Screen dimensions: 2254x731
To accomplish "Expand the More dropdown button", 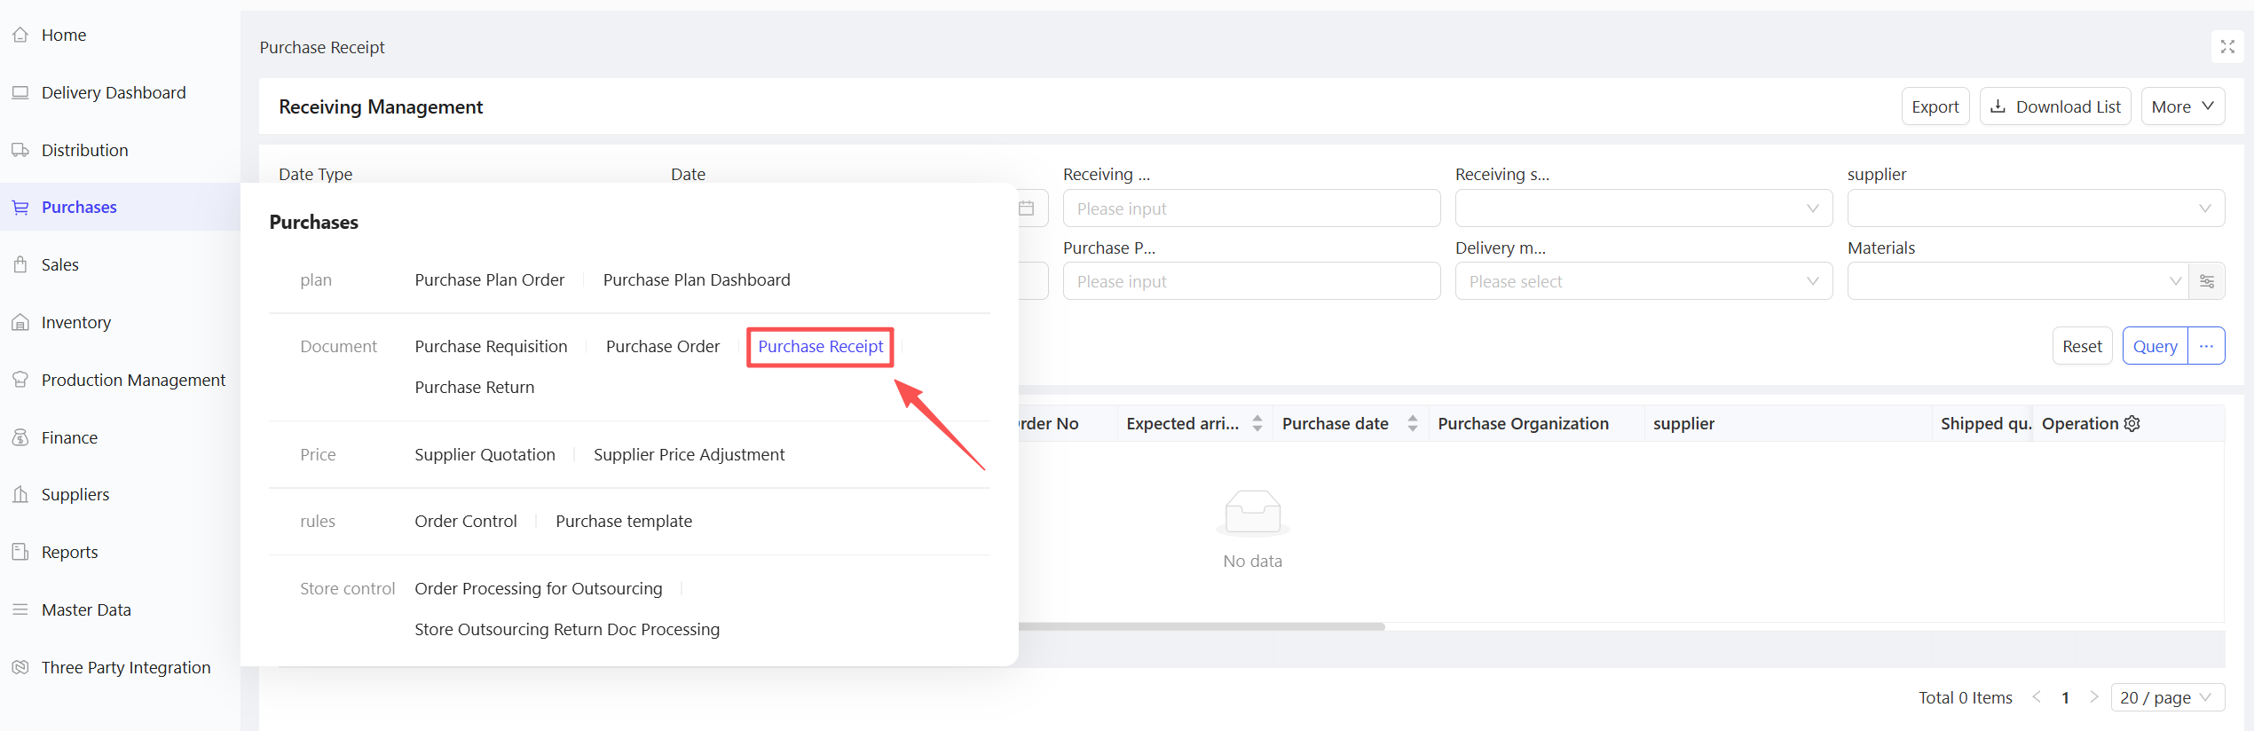I will 2182,106.
